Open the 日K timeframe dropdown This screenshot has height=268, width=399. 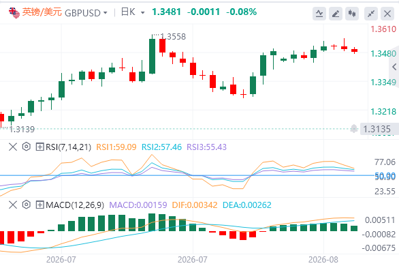[x=133, y=12]
